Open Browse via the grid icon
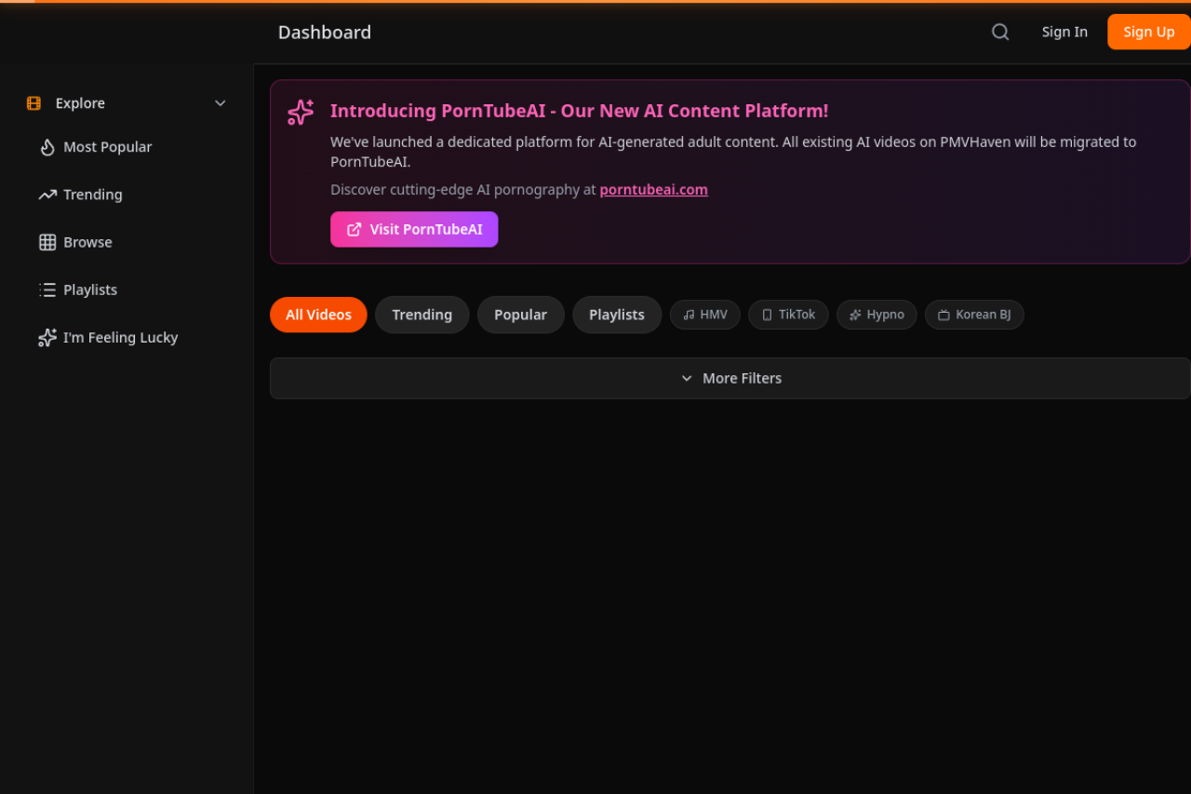This screenshot has width=1191, height=794. [47, 242]
